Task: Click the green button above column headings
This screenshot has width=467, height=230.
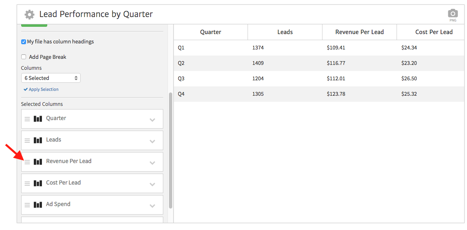Action: pos(34,26)
